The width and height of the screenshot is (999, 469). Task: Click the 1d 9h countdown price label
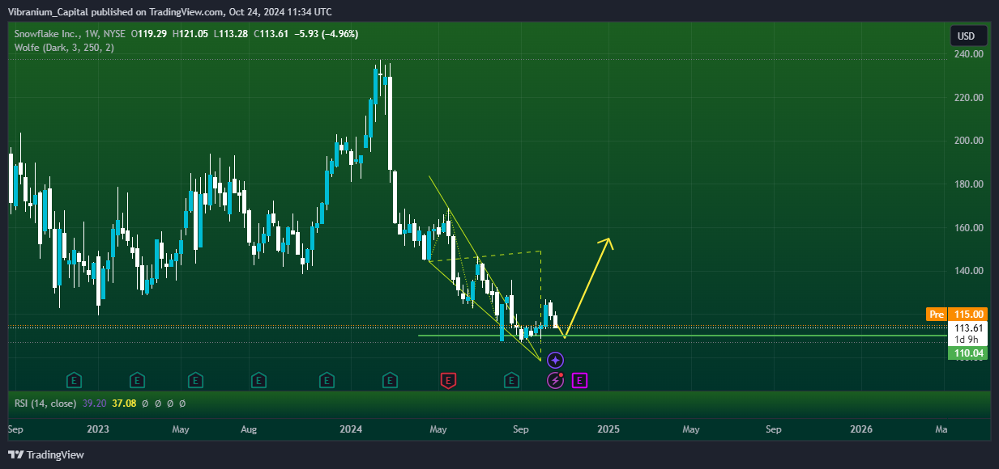967,340
